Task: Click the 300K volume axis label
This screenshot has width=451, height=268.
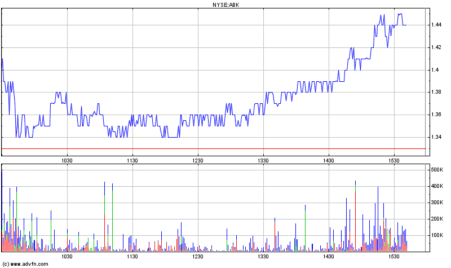Action: pos(437,203)
